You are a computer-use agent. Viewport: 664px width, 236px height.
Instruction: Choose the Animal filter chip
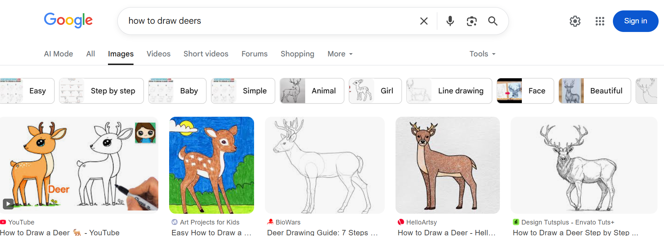point(312,91)
